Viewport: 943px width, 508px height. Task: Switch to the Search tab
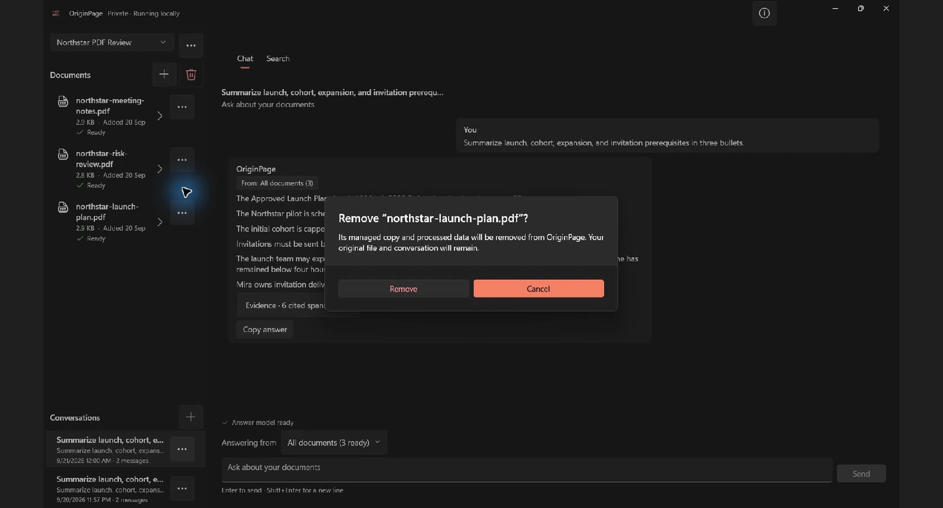(x=278, y=59)
